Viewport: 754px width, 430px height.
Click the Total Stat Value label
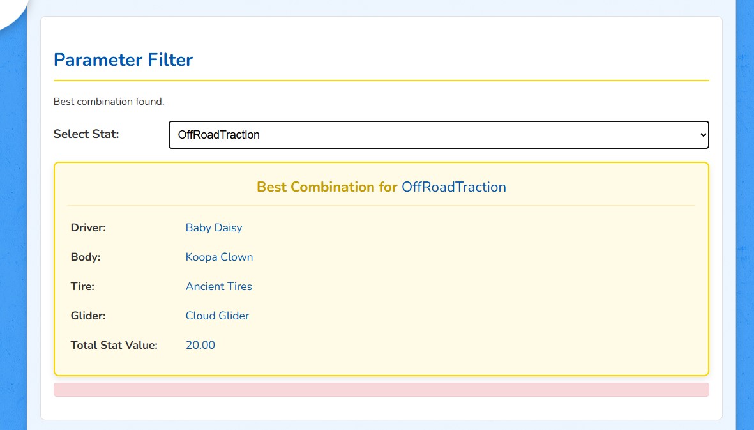coord(114,345)
